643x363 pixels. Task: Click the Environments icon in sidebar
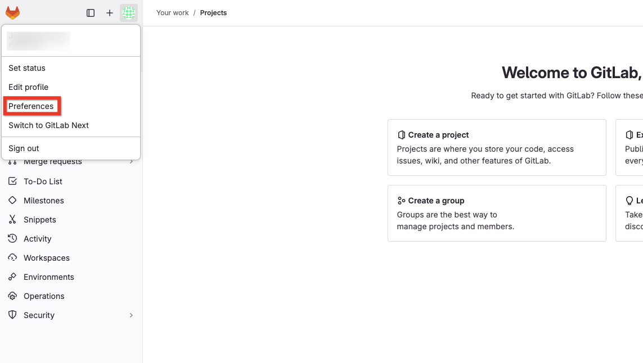pyautogui.click(x=12, y=277)
